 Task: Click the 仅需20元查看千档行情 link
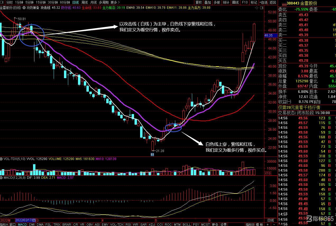[299, 107]
